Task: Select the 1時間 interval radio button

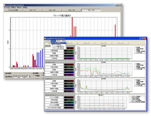Action: coord(34,76)
